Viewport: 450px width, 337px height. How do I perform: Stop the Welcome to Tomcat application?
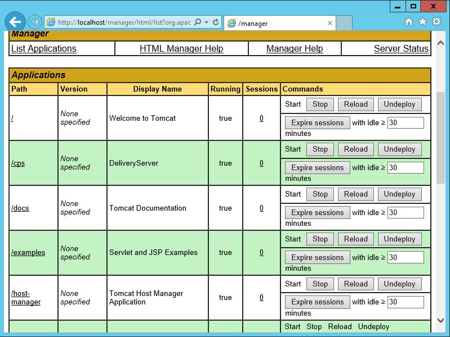320,104
